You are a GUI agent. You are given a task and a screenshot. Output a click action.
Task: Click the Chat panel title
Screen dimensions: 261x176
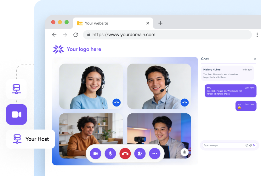click(x=205, y=59)
